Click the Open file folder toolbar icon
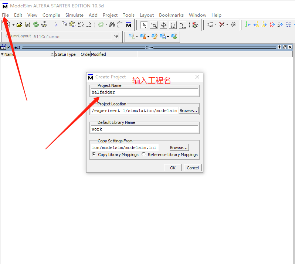295x264 pixels. point(19,25)
